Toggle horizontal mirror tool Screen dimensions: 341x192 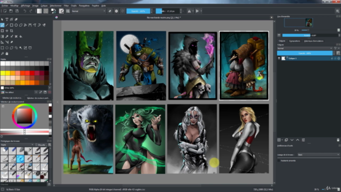point(189,11)
